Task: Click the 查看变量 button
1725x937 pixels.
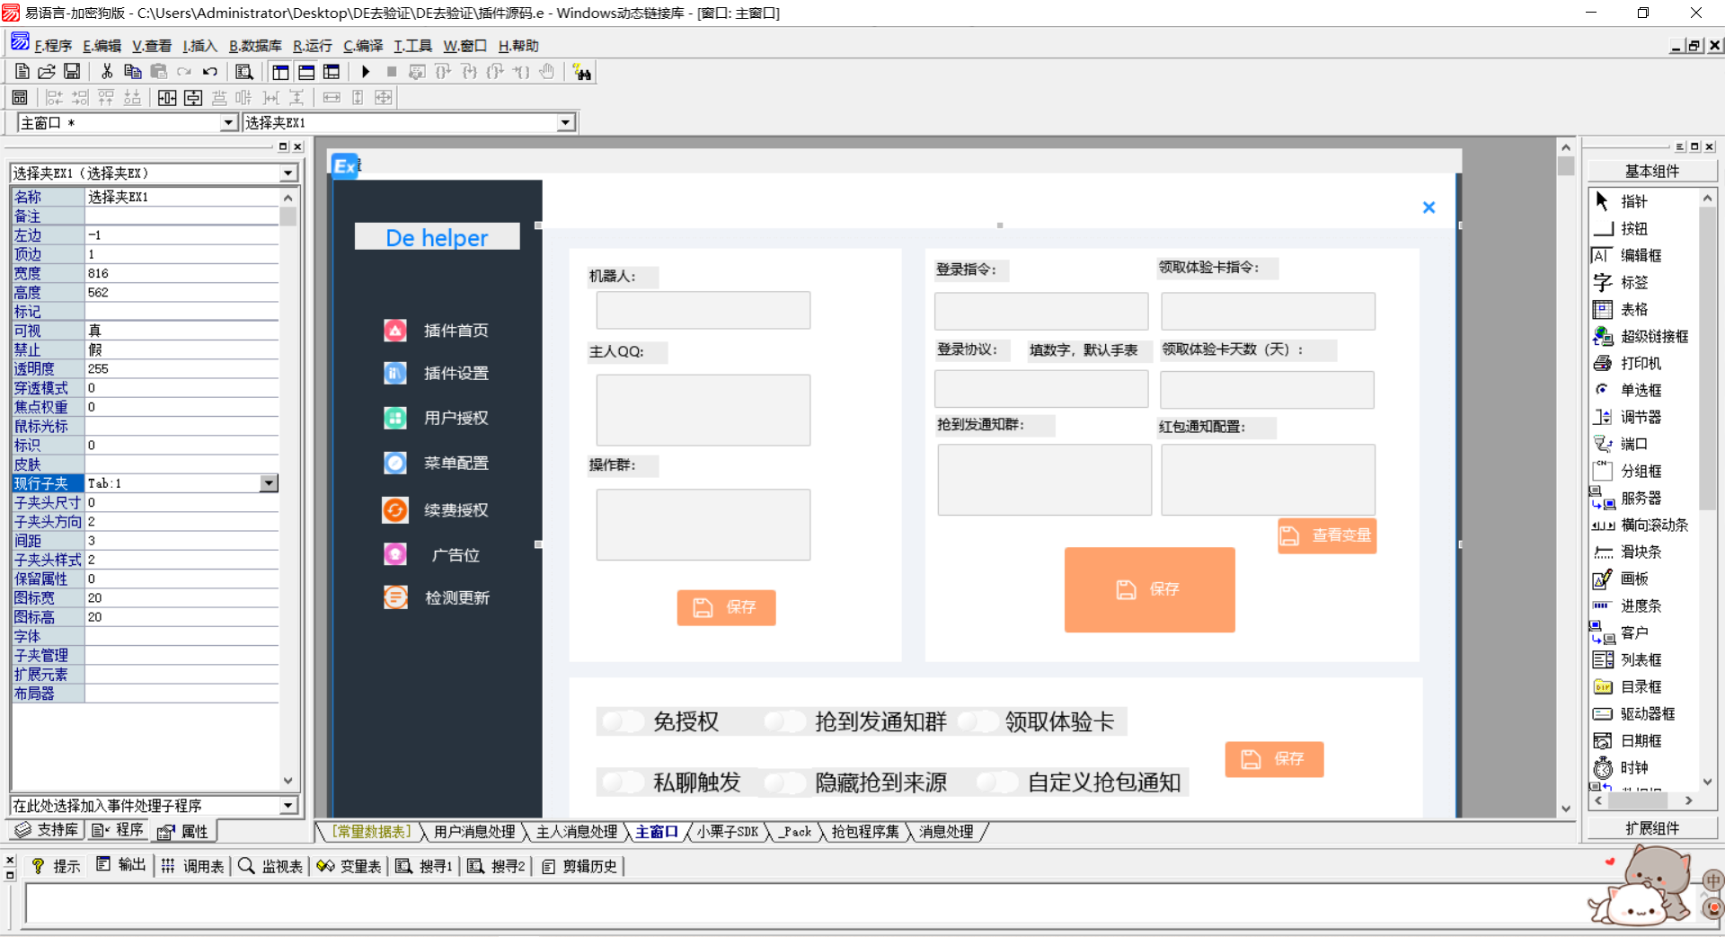Action: (1327, 535)
